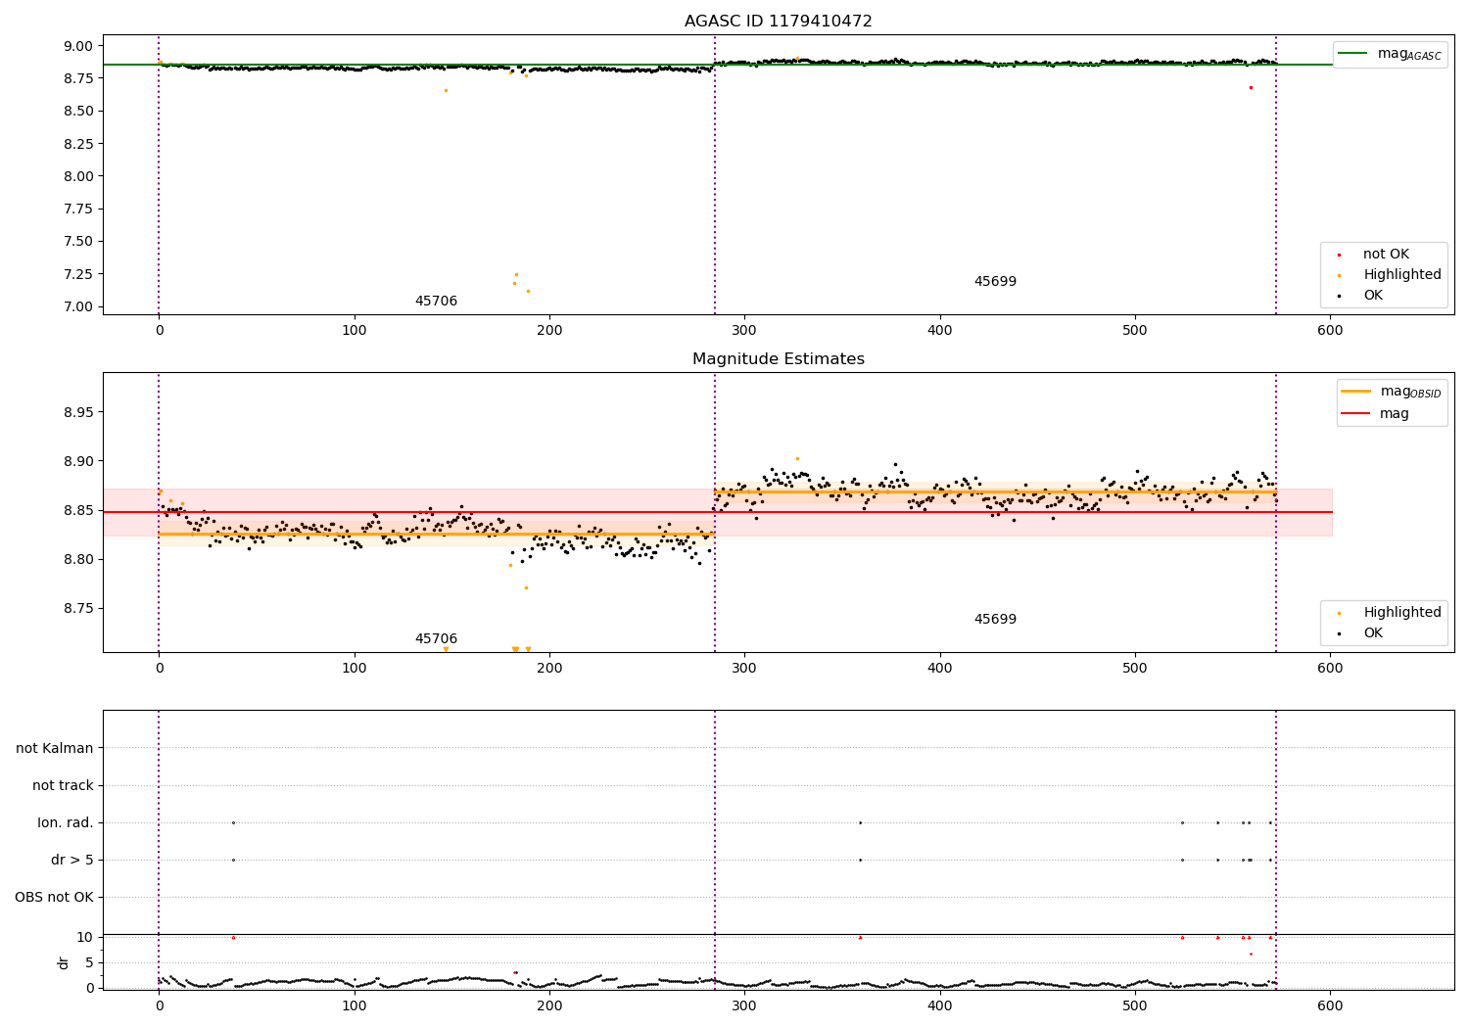Screen dimensions: 1469x1028
Task: Click the mag AGASC legend entry
Action: [x=1391, y=54]
